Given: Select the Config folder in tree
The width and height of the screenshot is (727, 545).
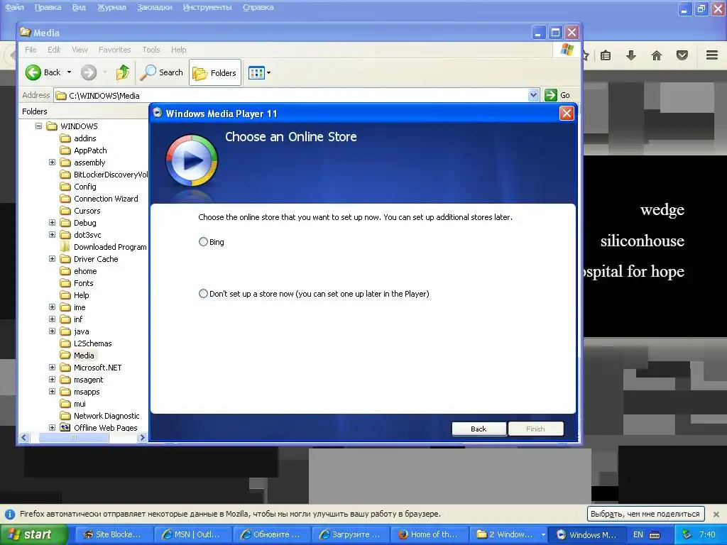Looking at the screenshot, I should click(x=85, y=187).
